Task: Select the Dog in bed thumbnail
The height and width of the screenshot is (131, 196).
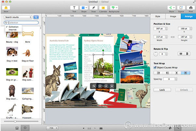Action: point(12,51)
